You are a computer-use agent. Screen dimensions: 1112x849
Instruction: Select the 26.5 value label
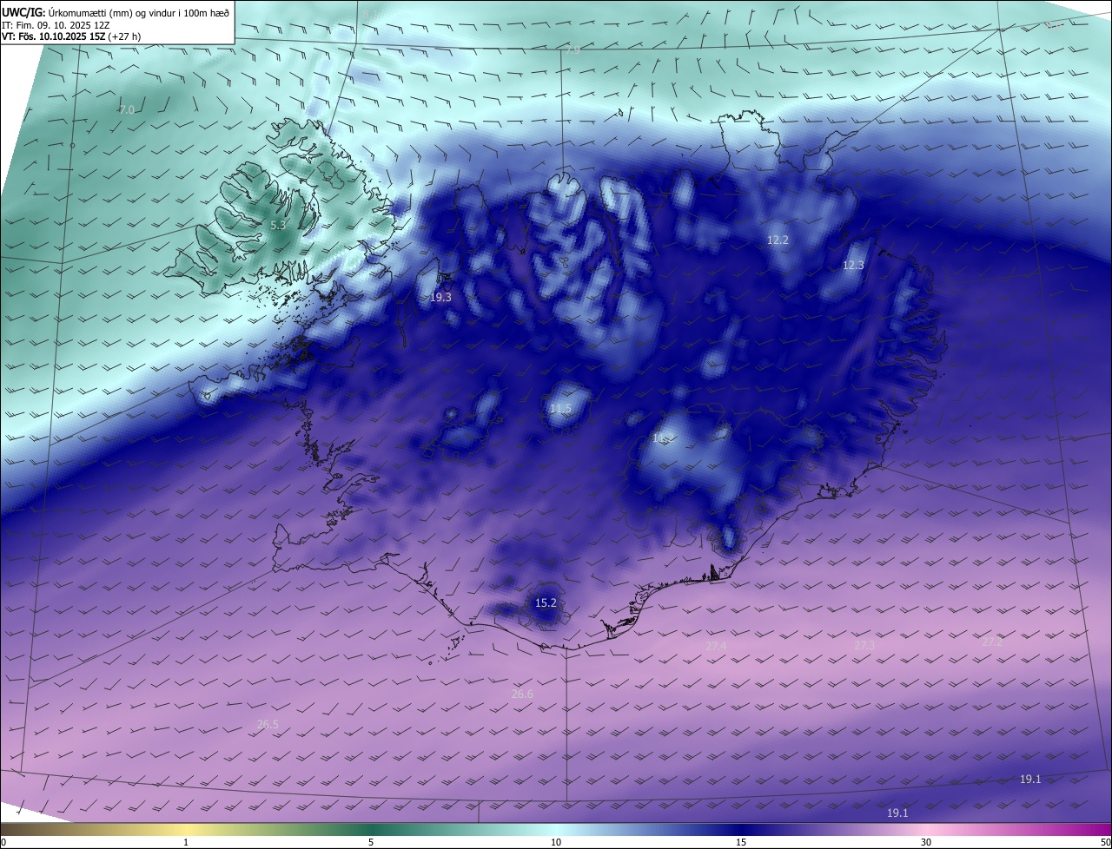(268, 724)
